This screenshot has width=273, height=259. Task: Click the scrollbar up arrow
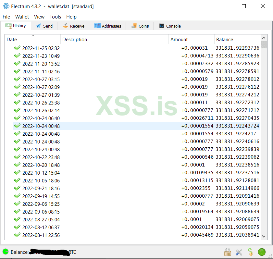(264, 38)
